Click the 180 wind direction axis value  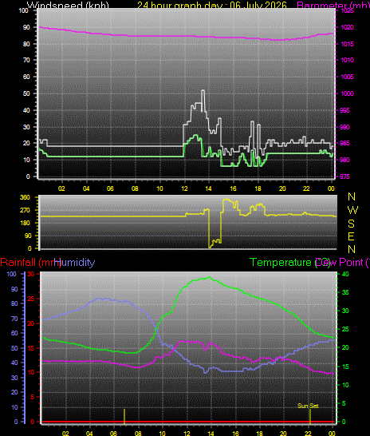coord(26,223)
